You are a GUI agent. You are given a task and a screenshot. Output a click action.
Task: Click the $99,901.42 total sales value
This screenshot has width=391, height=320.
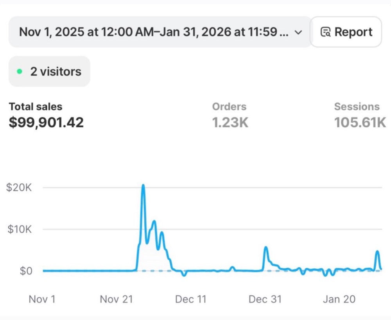point(46,123)
